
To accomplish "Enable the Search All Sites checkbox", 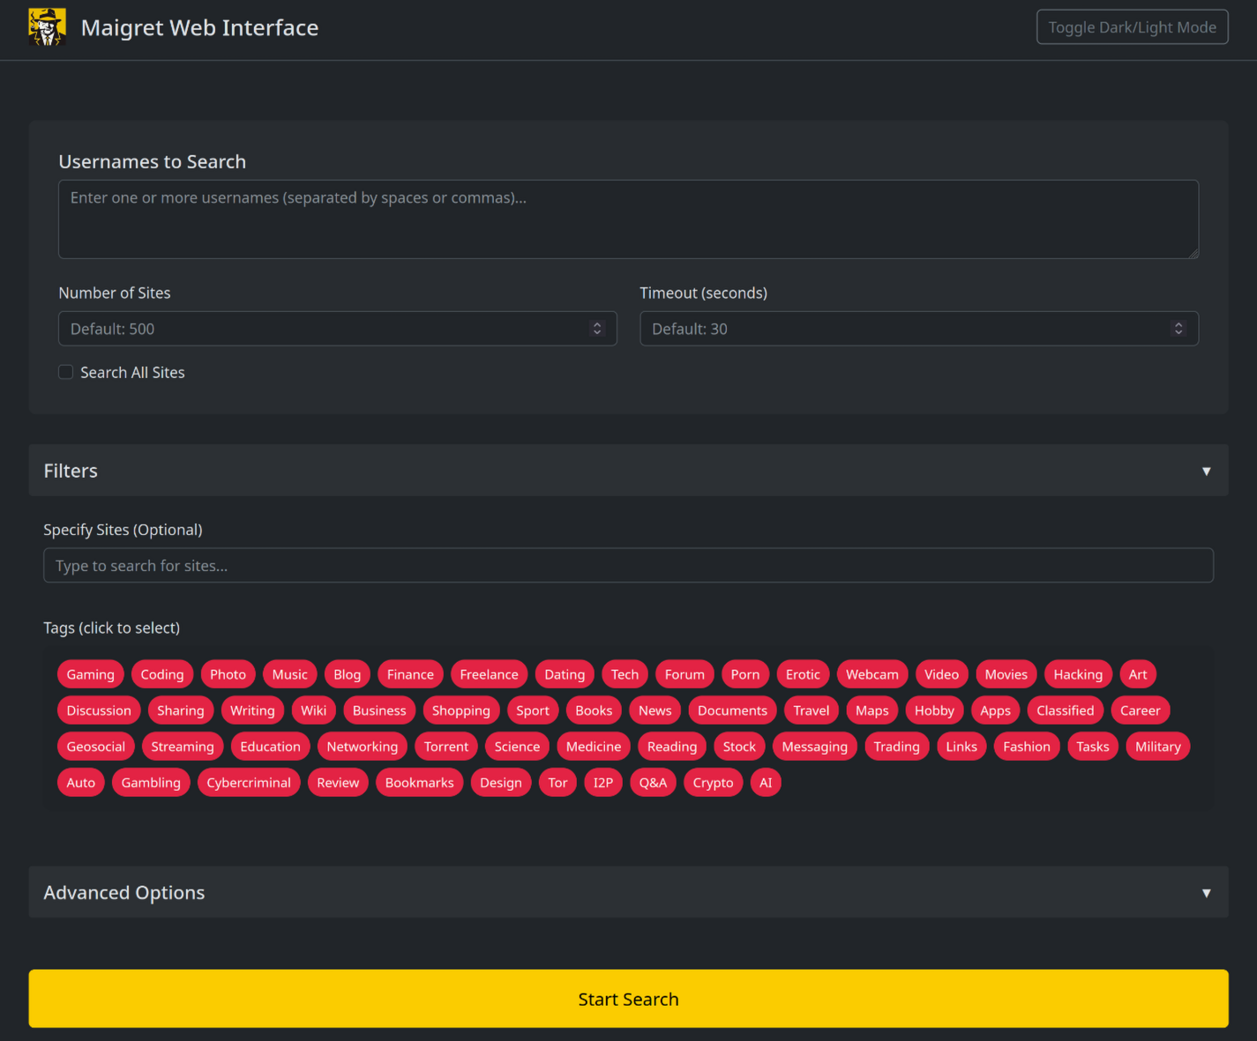I will coord(66,372).
